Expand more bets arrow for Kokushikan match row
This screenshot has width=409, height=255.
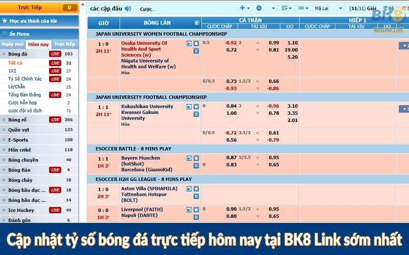click(x=404, y=109)
